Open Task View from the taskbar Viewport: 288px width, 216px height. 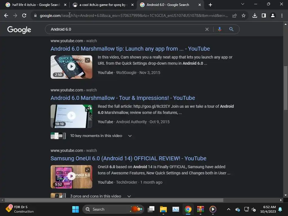tap(151, 209)
